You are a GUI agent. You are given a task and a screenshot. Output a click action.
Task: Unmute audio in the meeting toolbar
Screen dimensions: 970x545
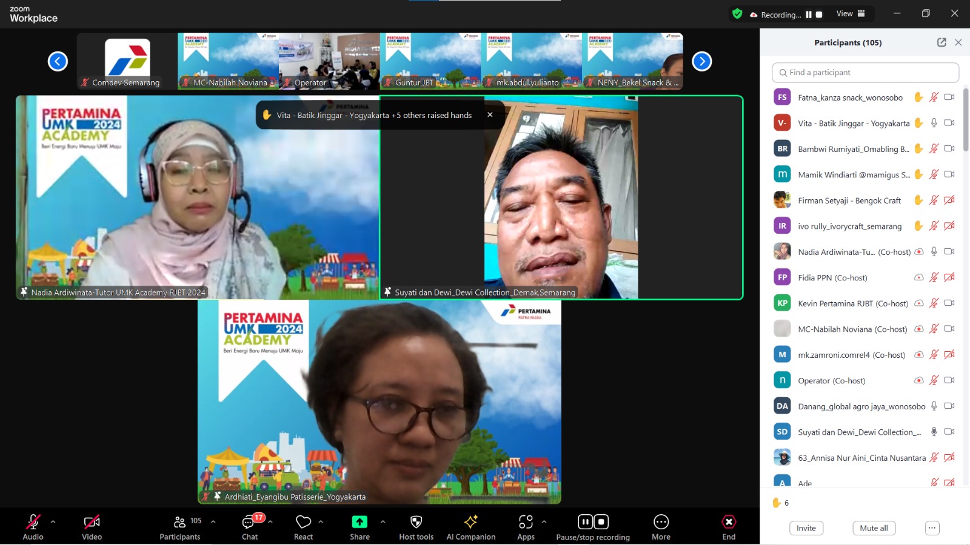[33, 526]
